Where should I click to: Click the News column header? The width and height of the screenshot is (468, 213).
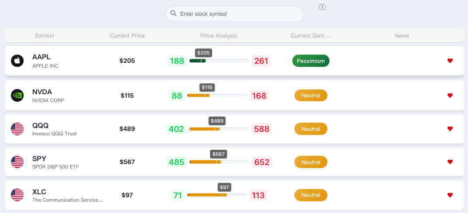point(402,35)
